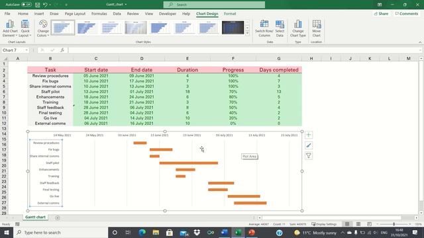This screenshot has height=238, width=424.
Task: Click Change Chart Type
Action: [x=297, y=28]
